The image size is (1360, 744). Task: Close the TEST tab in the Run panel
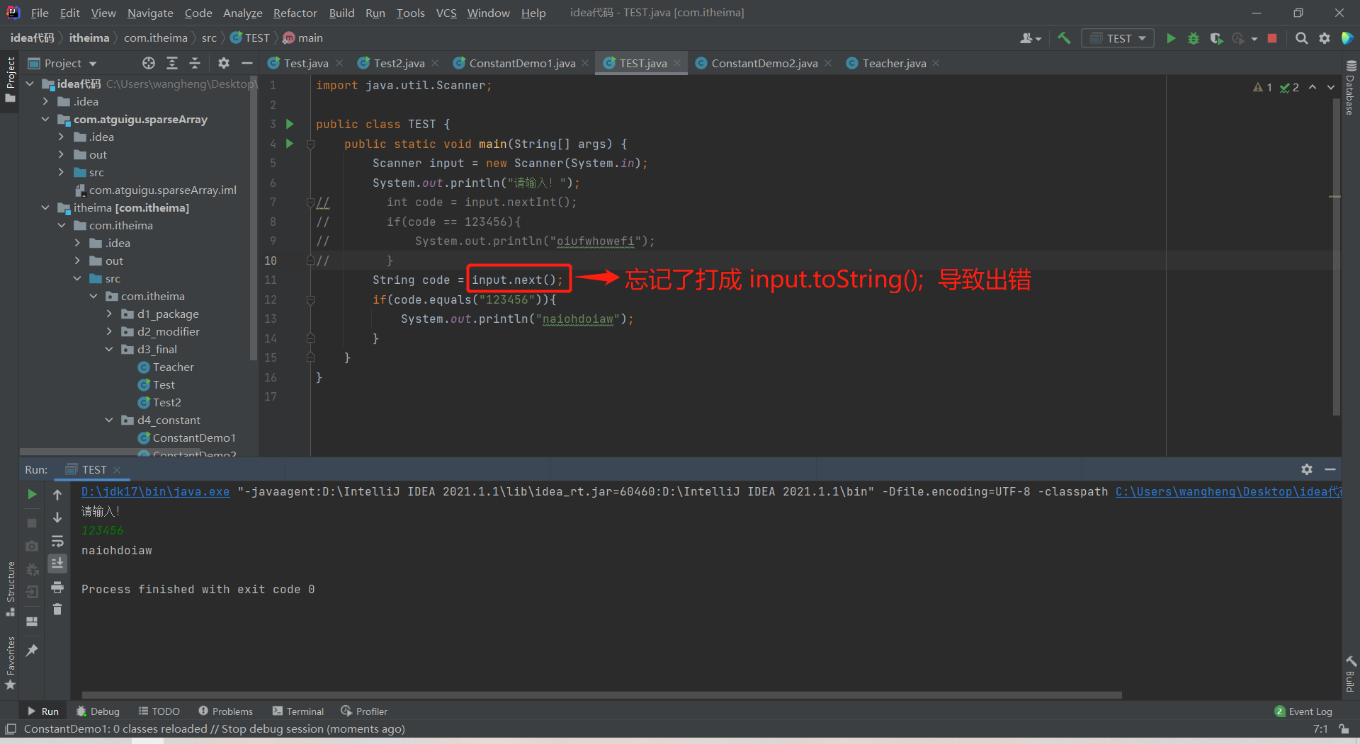(x=117, y=470)
